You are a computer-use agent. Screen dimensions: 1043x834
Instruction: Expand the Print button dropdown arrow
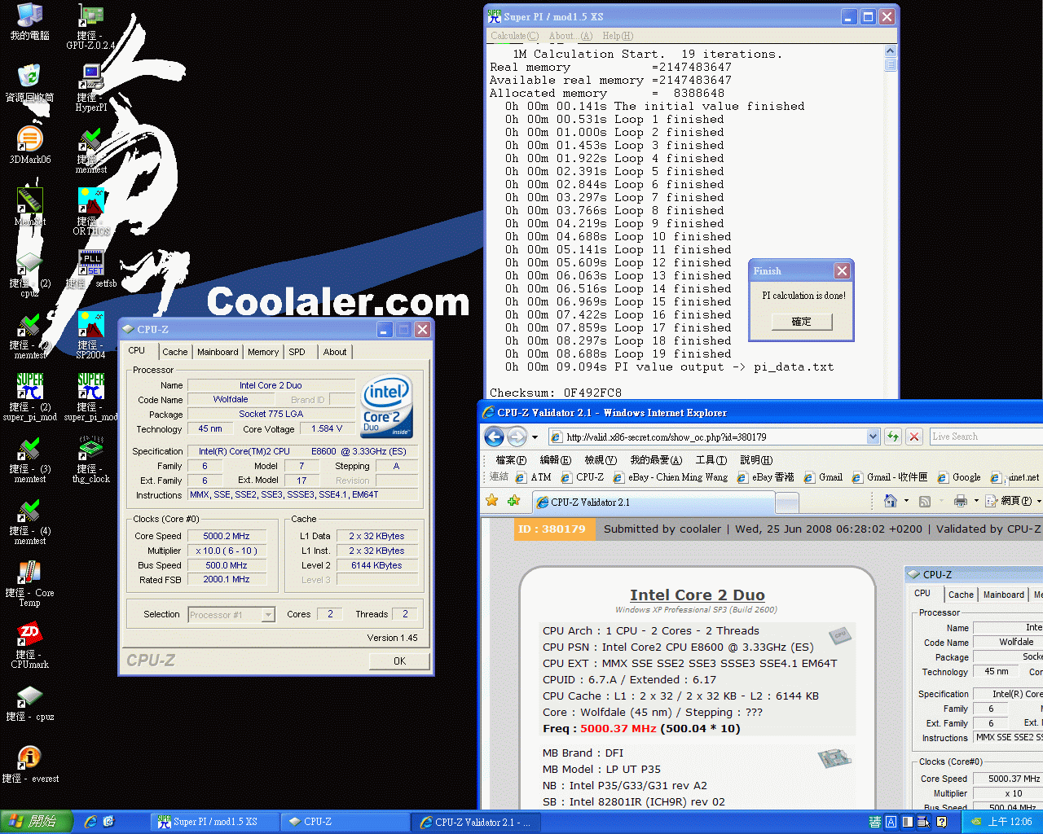(x=976, y=501)
